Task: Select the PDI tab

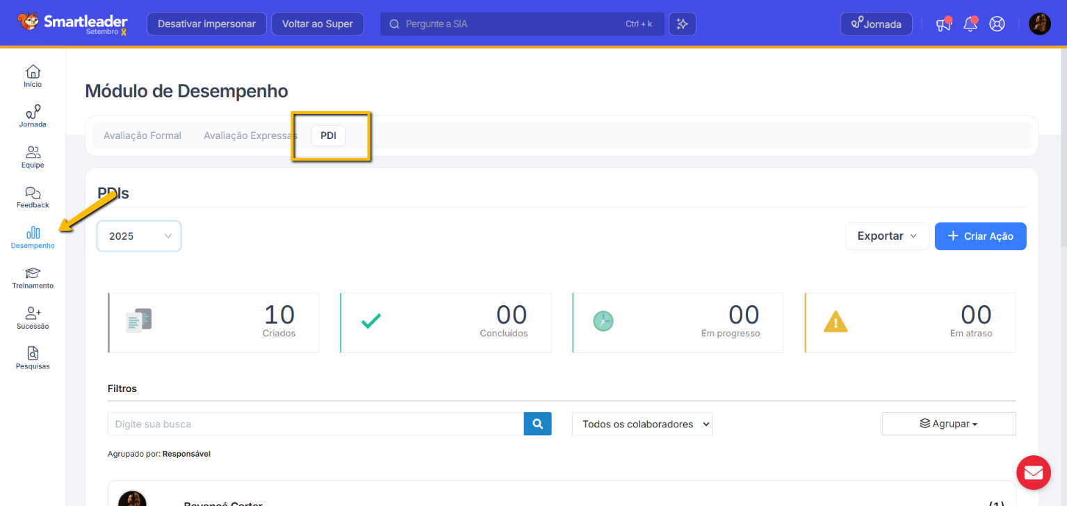Action: coord(328,136)
